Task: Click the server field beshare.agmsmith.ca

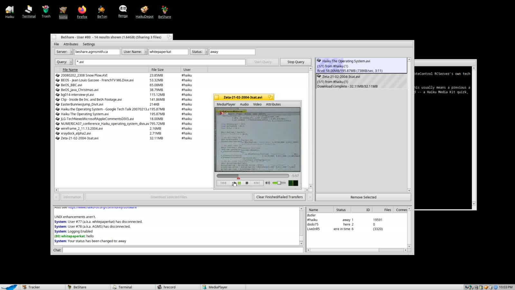Action: [97, 52]
